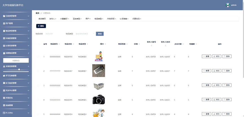Screen dimensions: 244x117
Task: Click the 失物招领管理 grid icon
Action: tap(4, 38)
